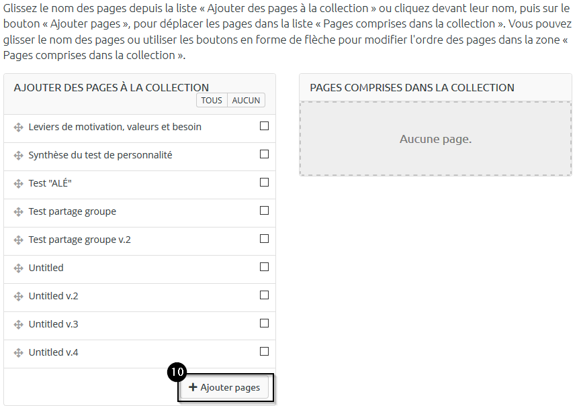Click the drag handle for Untitled v.4
Viewport: 577px width, 406px height.
click(x=19, y=353)
